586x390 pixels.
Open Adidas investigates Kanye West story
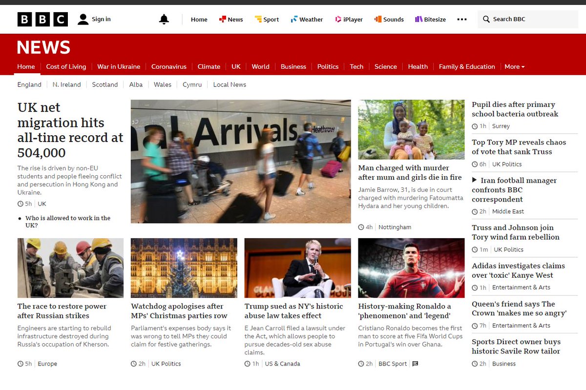(x=518, y=270)
